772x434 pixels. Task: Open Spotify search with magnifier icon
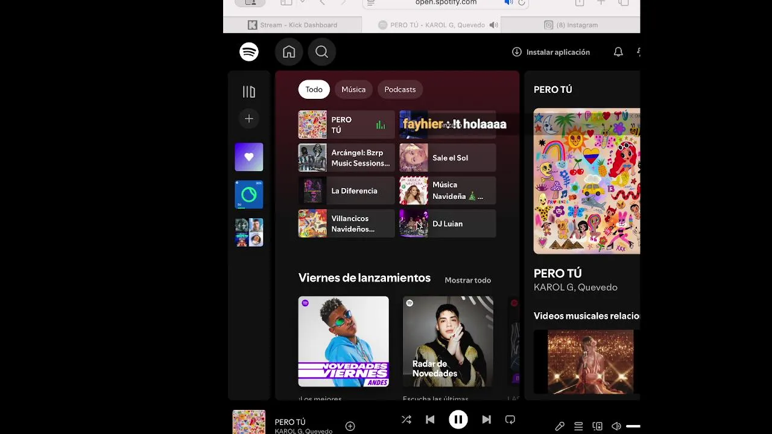[321, 52]
